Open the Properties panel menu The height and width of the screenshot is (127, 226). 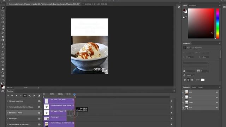[x=220, y=43]
